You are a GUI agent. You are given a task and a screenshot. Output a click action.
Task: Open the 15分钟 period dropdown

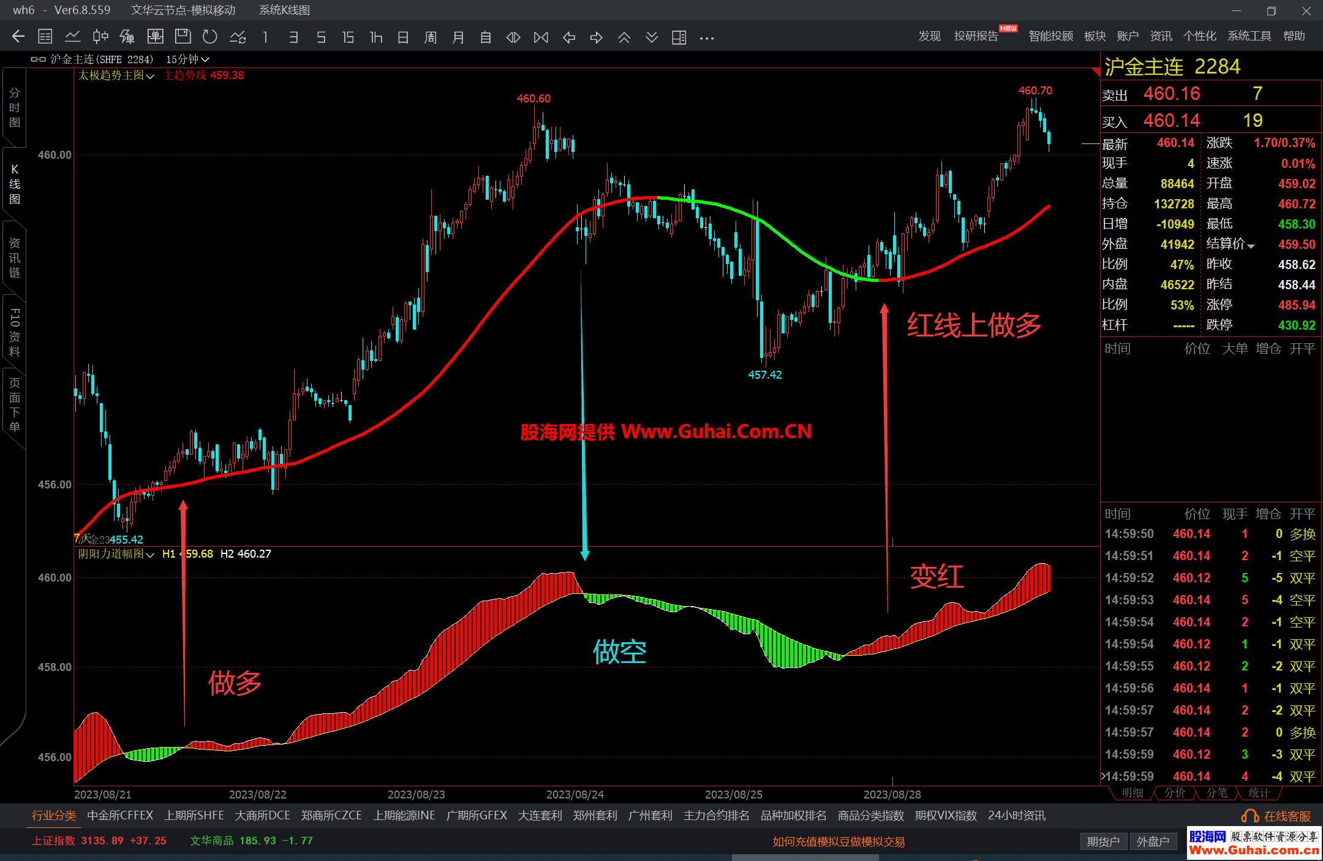(187, 59)
